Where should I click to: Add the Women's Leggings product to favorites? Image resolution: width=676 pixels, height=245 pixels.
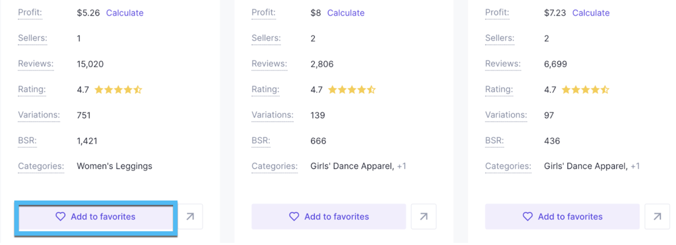[96, 216]
